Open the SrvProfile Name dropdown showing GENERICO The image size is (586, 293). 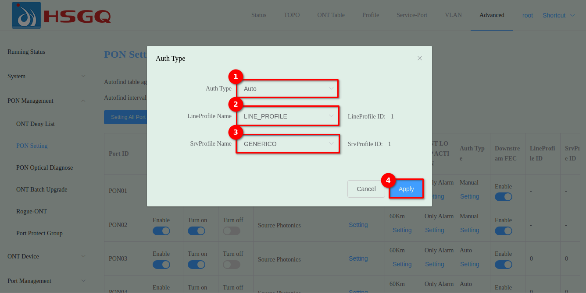pos(288,144)
